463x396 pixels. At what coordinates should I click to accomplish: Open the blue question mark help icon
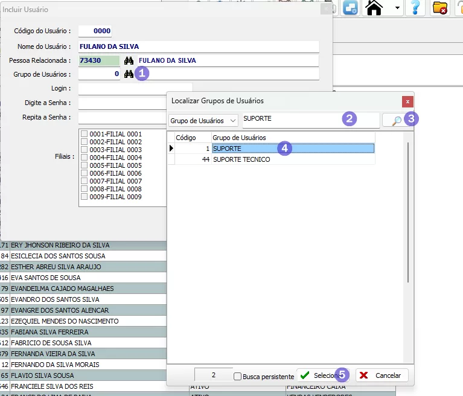point(415,8)
